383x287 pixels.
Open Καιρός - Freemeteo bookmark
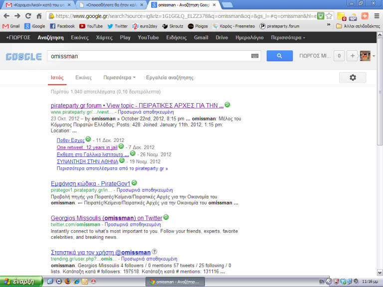[x=234, y=26]
